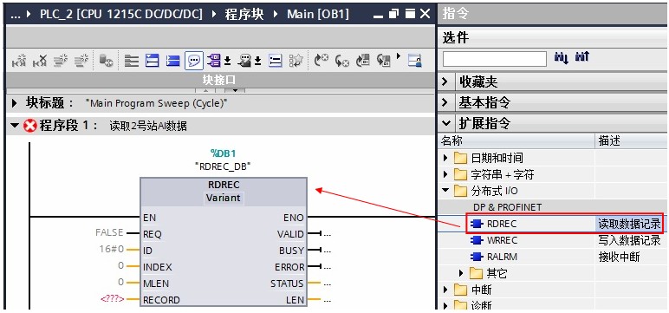This screenshot has width=669, height=313.
Task: Open the Variant data type dropdown on RDREC
Action: [x=224, y=198]
